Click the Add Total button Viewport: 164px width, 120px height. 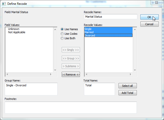tap(128, 93)
